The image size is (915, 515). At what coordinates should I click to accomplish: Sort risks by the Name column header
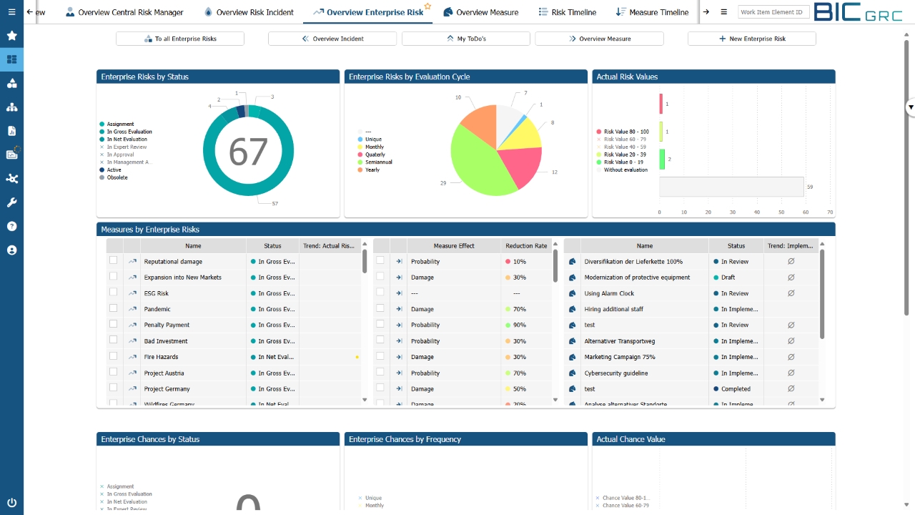(x=193, y=246)
